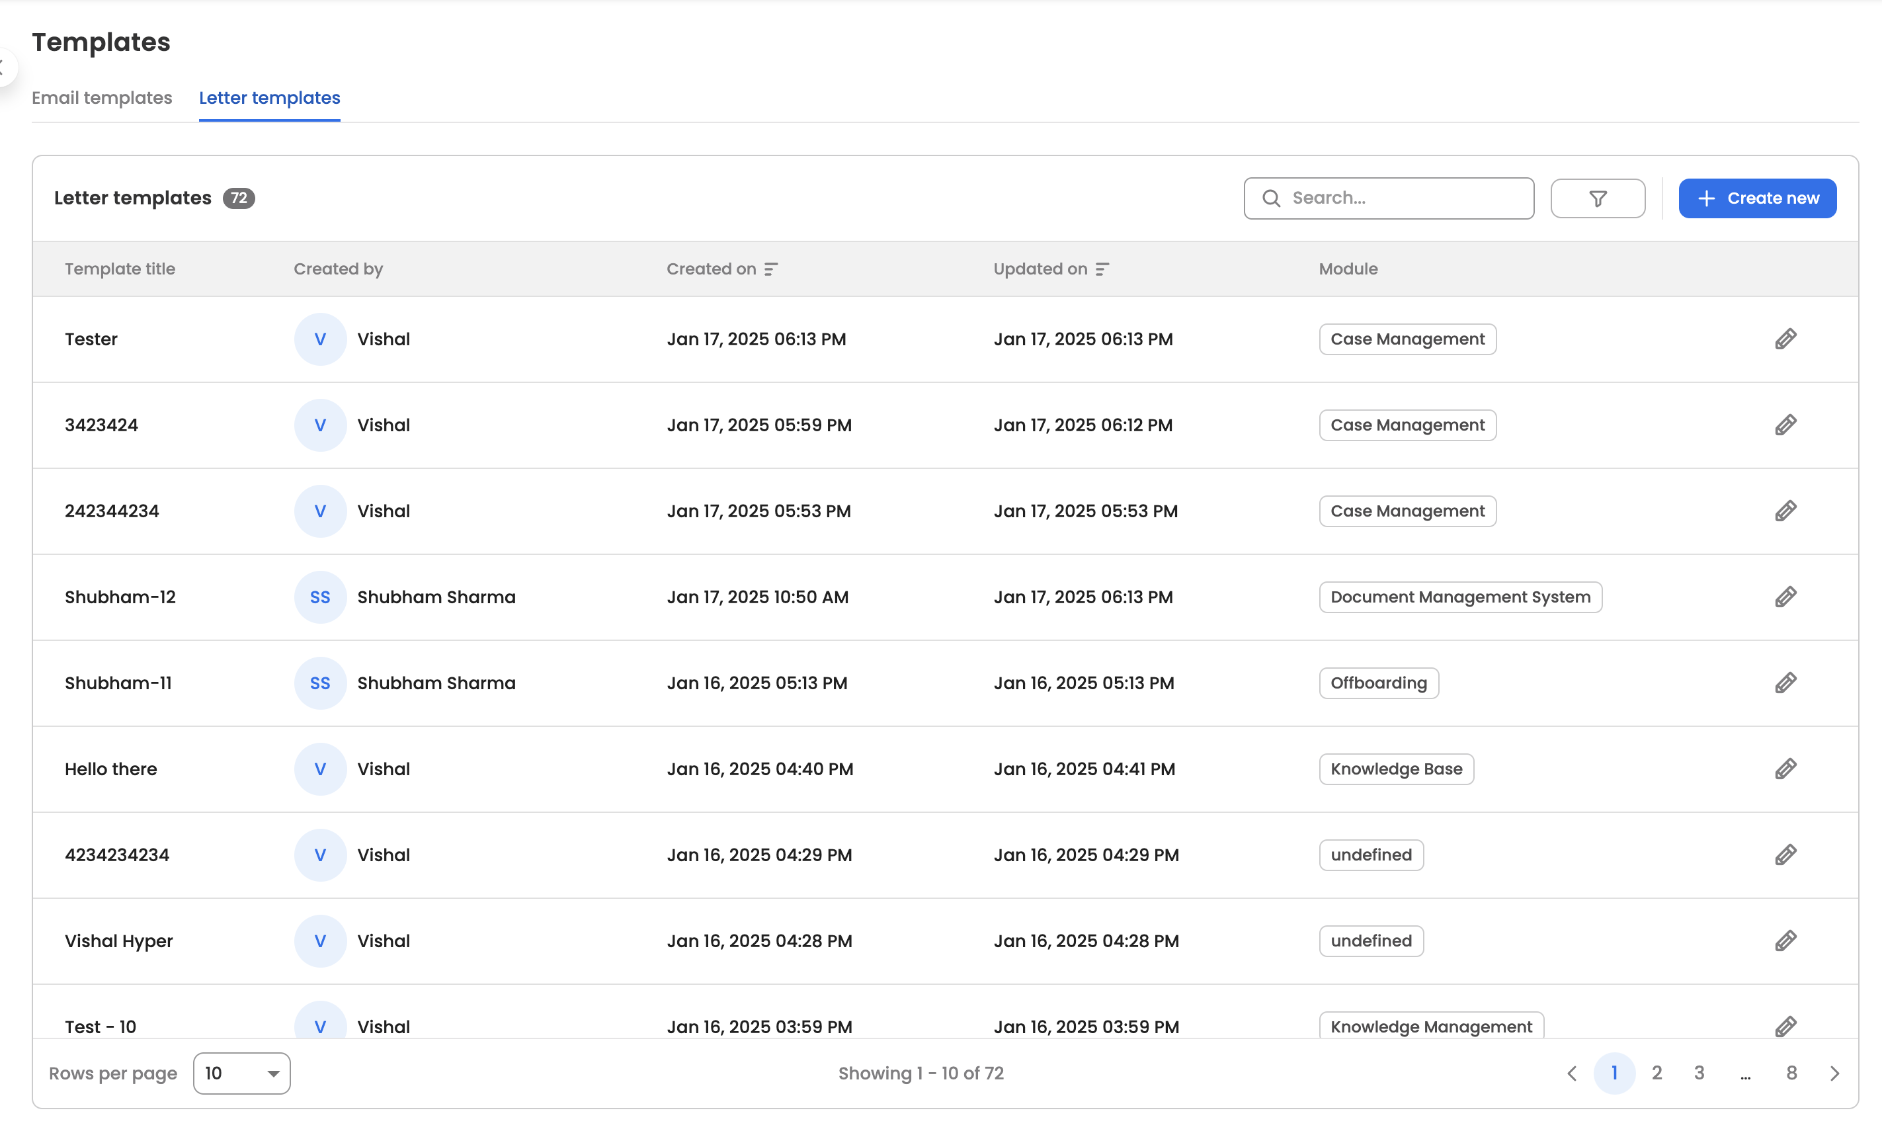Image resolution: width=1882 pixels, height=1135 pixels.
Task: Select the Letter templates tab
Action: (x=269, y=98)
